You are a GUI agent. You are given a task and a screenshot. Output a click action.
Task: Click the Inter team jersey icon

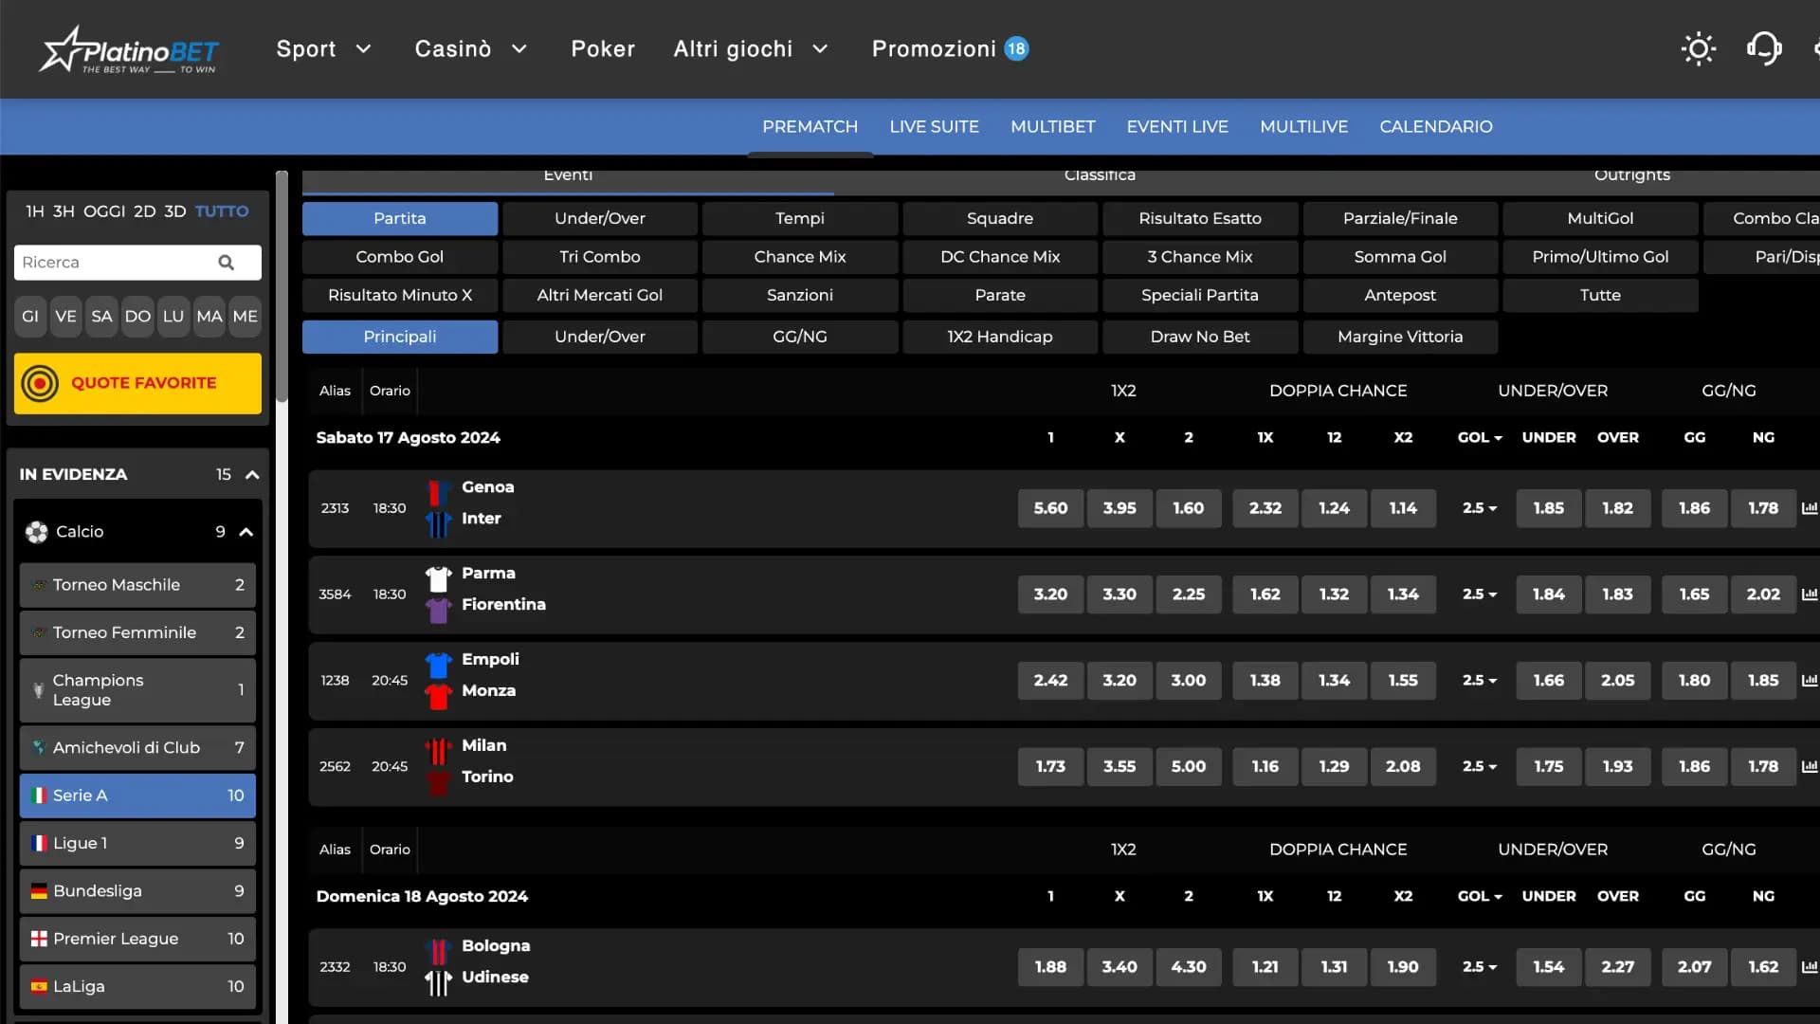[x=437, y=521]
